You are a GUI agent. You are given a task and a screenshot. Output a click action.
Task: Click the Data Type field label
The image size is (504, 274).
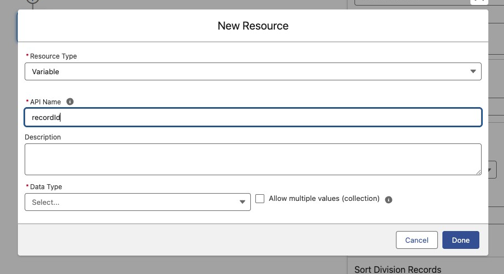[45, 187]
